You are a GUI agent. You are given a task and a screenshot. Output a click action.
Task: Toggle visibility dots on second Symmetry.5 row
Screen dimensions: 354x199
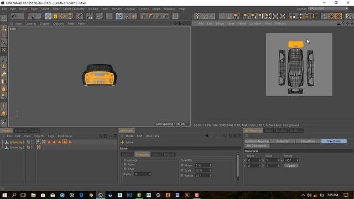tap(32, 147)
